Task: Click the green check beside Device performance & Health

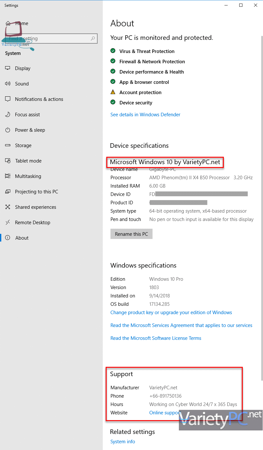Action: [x=113, y=72]
